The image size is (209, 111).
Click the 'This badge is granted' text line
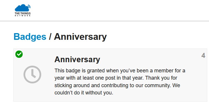(x=120, y=71)
